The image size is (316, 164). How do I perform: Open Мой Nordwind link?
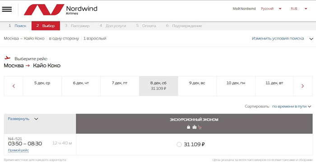coord(244,9)
